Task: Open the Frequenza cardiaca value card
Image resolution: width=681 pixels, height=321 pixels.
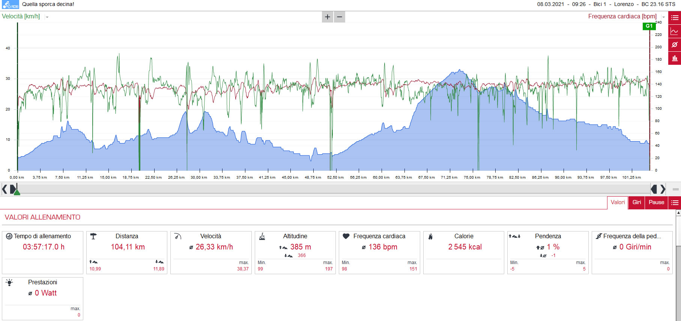Action: click(379, 252)
